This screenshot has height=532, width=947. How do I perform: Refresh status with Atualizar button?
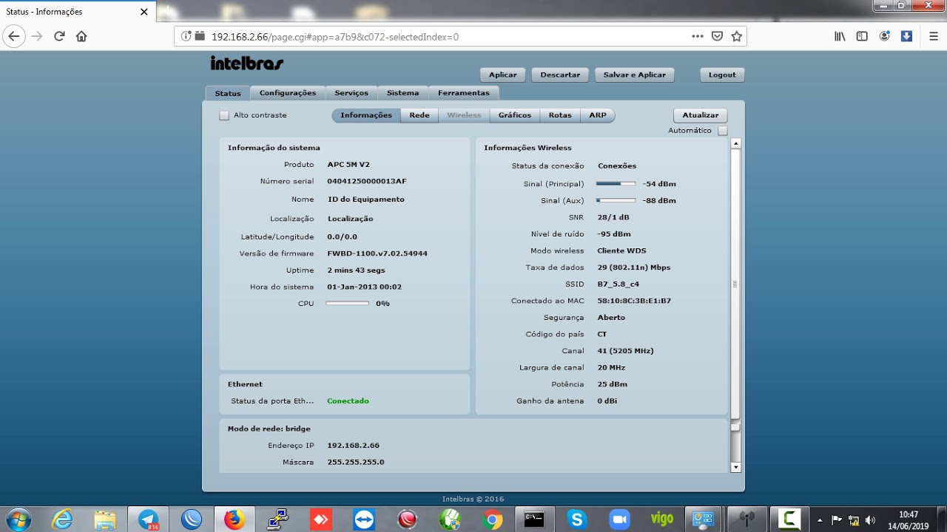701,115
